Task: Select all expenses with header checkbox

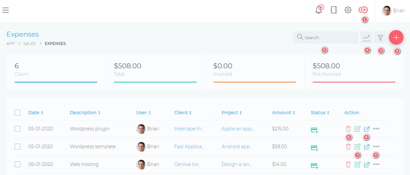Action: (18, 113)
